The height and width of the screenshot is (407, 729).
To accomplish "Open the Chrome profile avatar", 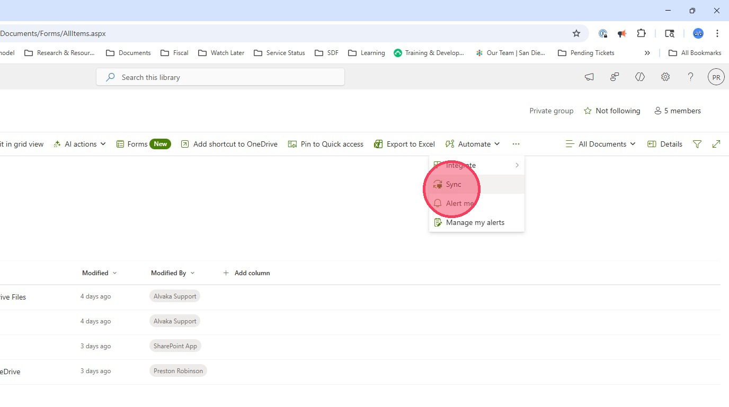I will coord(698,33).
